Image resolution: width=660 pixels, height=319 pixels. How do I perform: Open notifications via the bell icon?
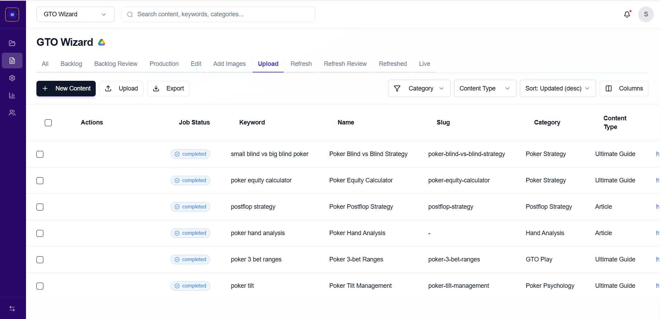627,14
